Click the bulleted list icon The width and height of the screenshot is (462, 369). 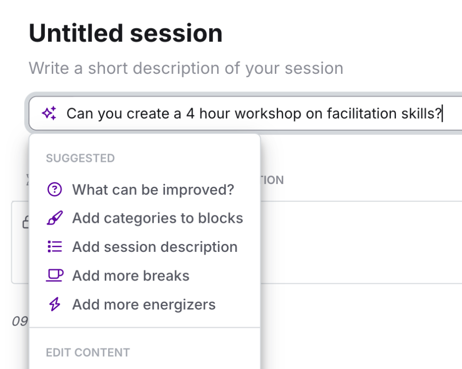pyautogui.click(x=55, y=247)
